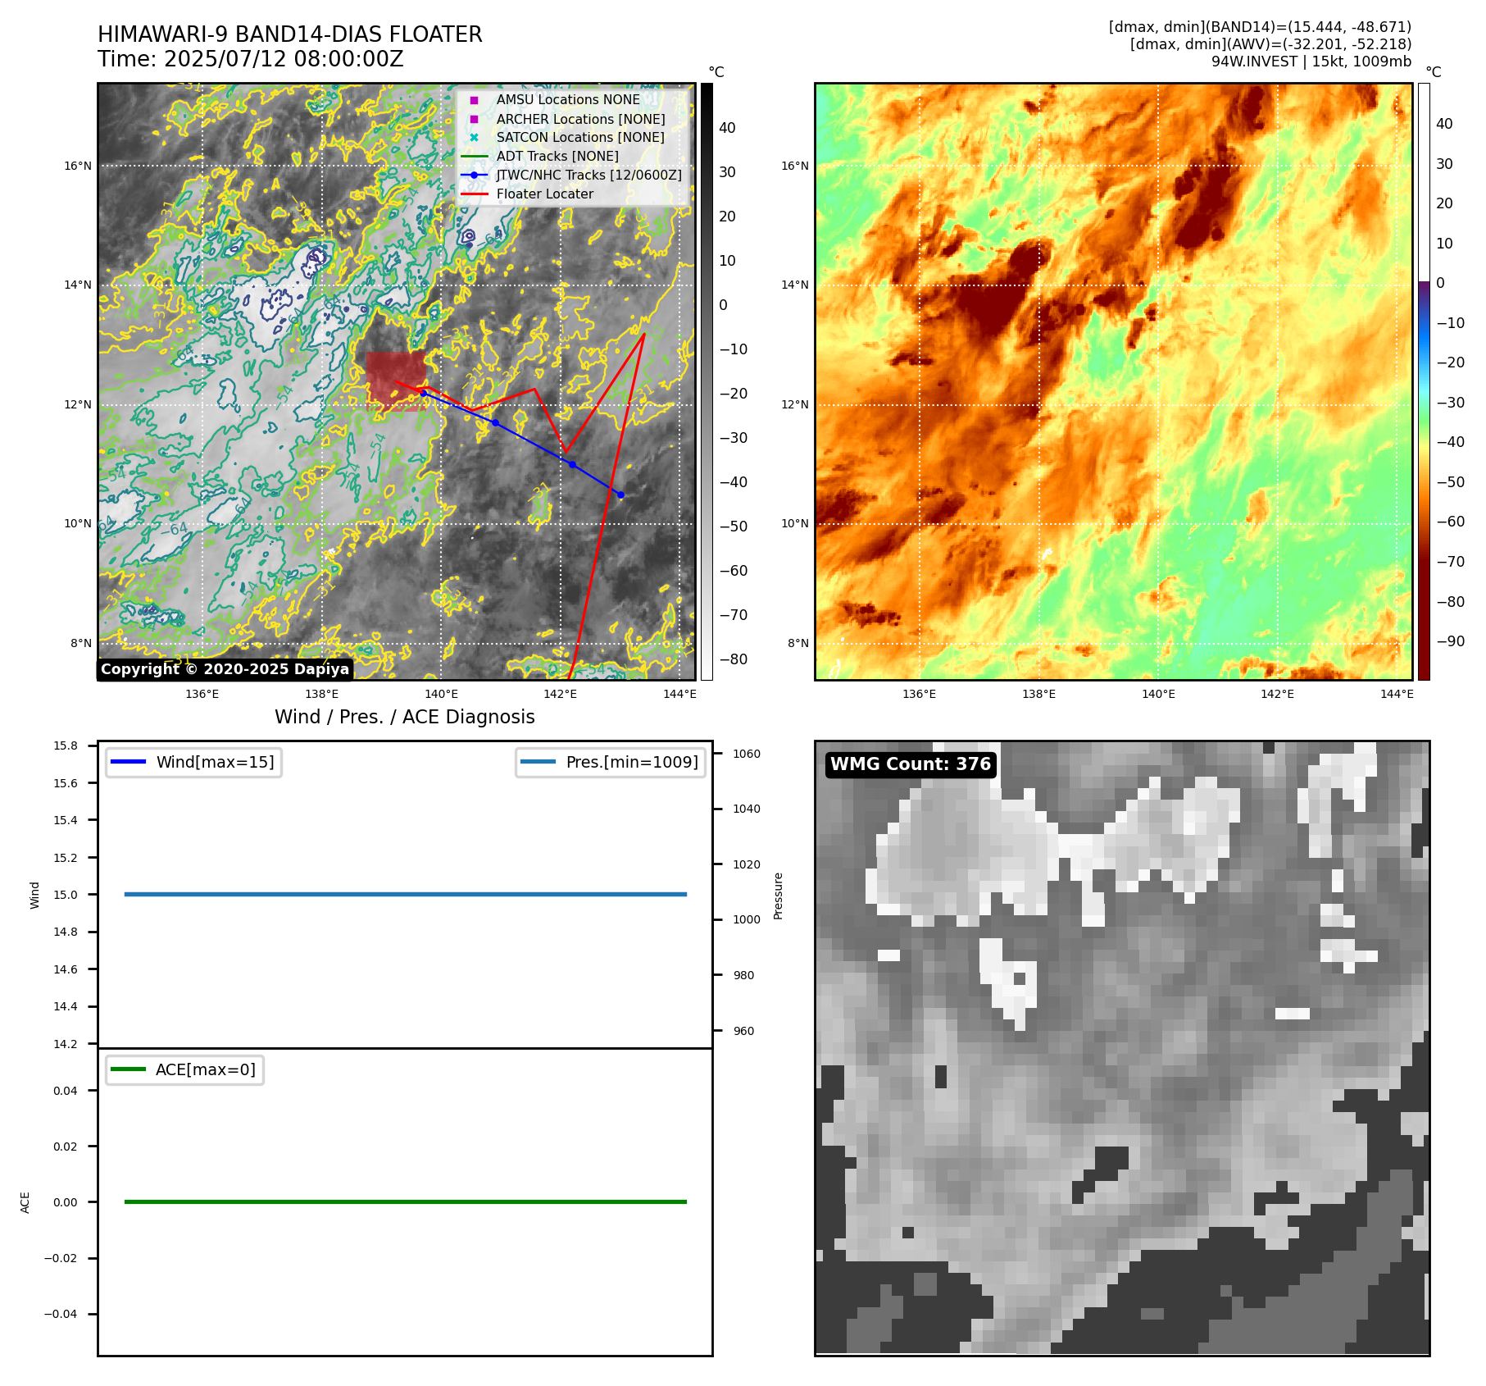Screen dimensions: 1486x1386
Task: Click the −80 tick on grayscale colorbar
Action: click(733, 659)
